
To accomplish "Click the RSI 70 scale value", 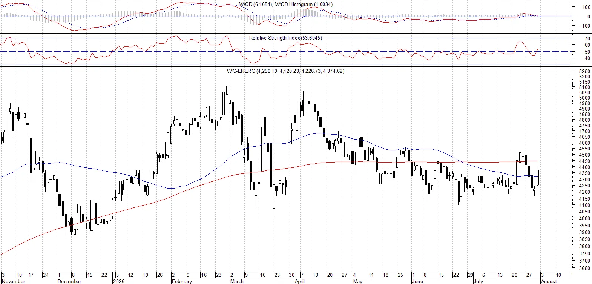I will click(587, 38).
